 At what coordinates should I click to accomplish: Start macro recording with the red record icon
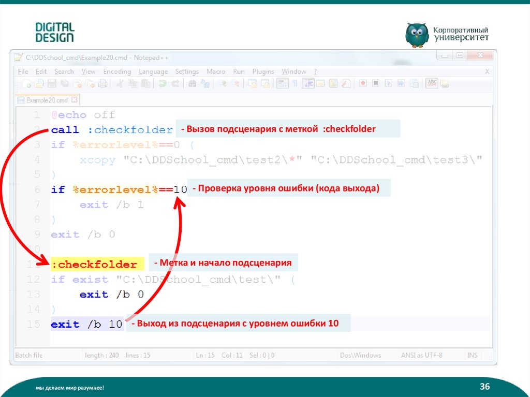pyautogui.click(x=363, y=83)
